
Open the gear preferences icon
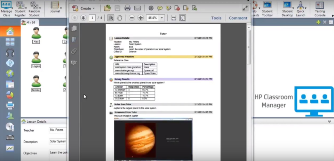click(151, 8)
